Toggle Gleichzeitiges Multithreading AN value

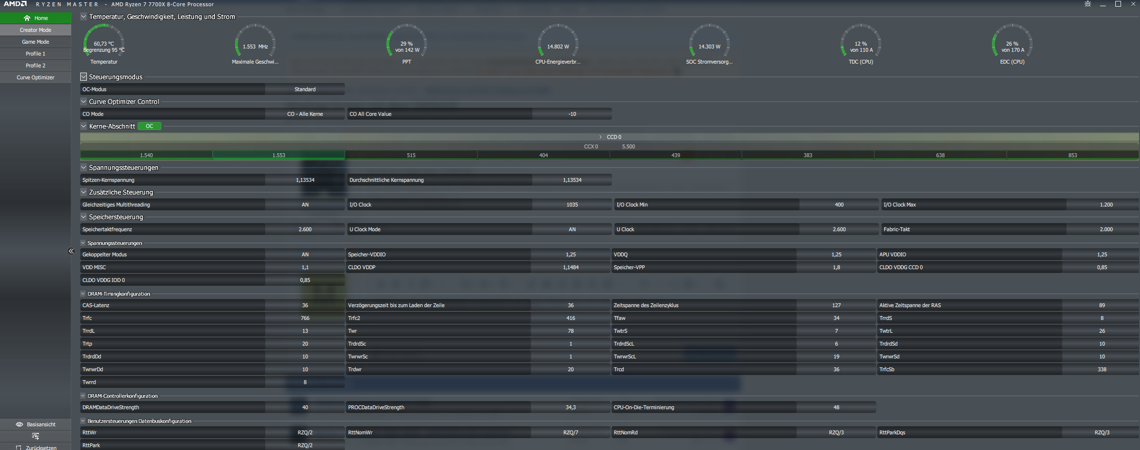(305, 205)
